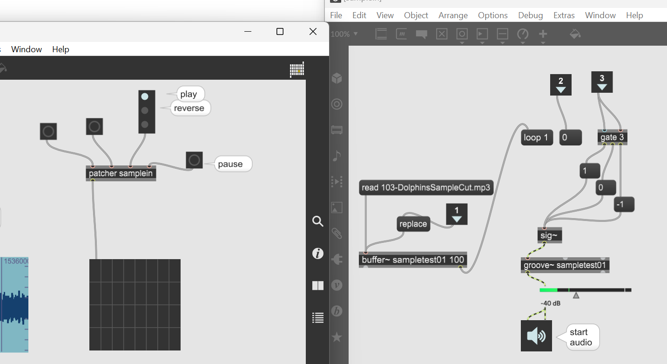Open the Objects cube browser in sidebar
667x364 pixels.
[337, 79]
